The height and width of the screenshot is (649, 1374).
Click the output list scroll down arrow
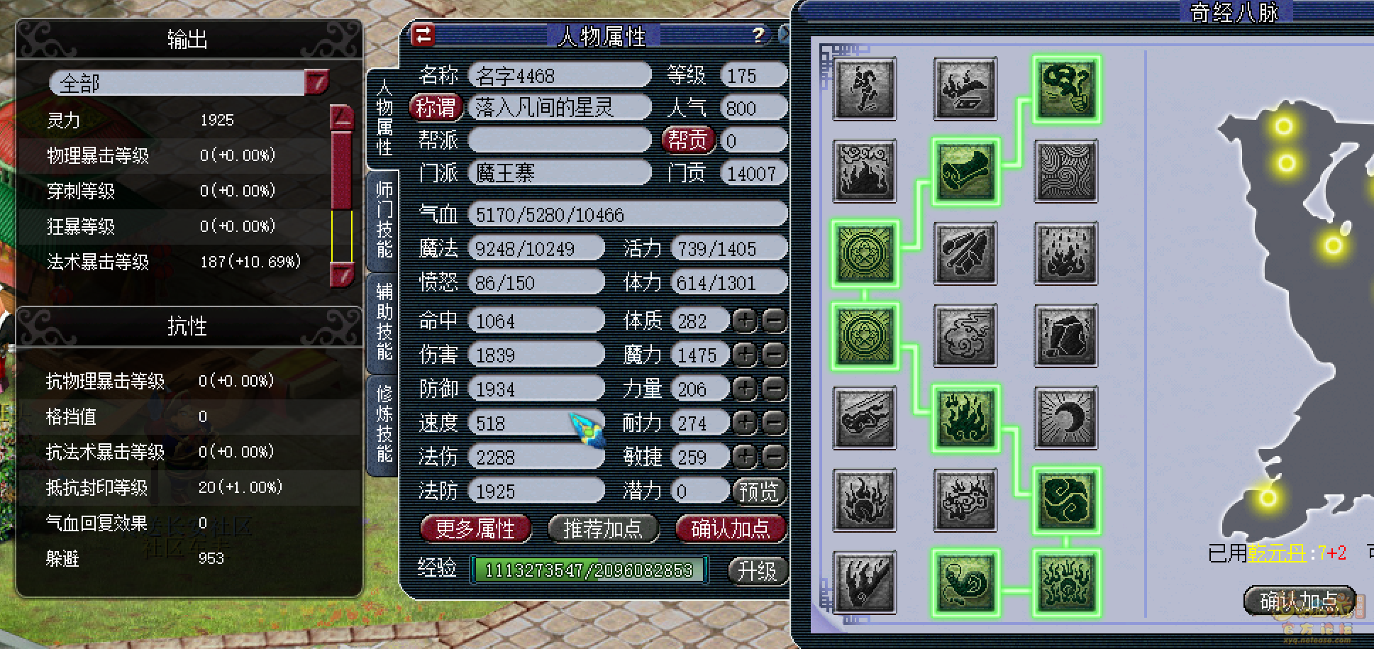pyautogui.click(x=342, y=274)
